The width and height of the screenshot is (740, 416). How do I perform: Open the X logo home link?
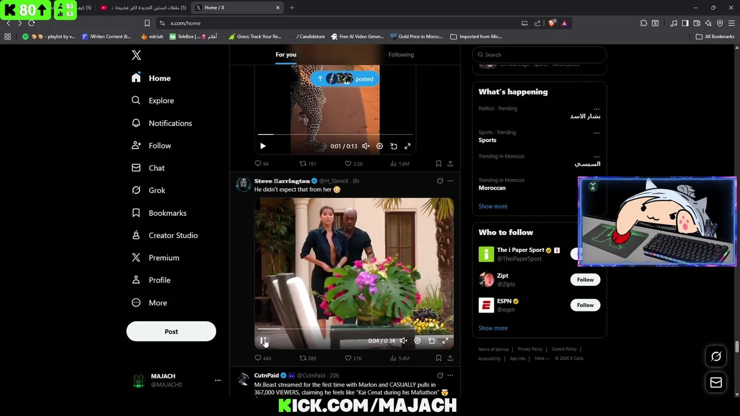(x=136, y=55)
